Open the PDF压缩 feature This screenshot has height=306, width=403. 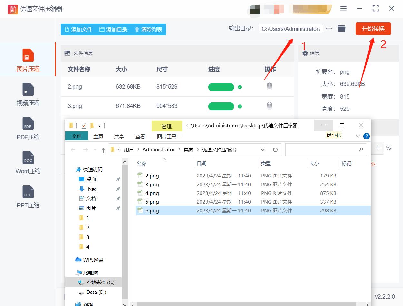28,129
